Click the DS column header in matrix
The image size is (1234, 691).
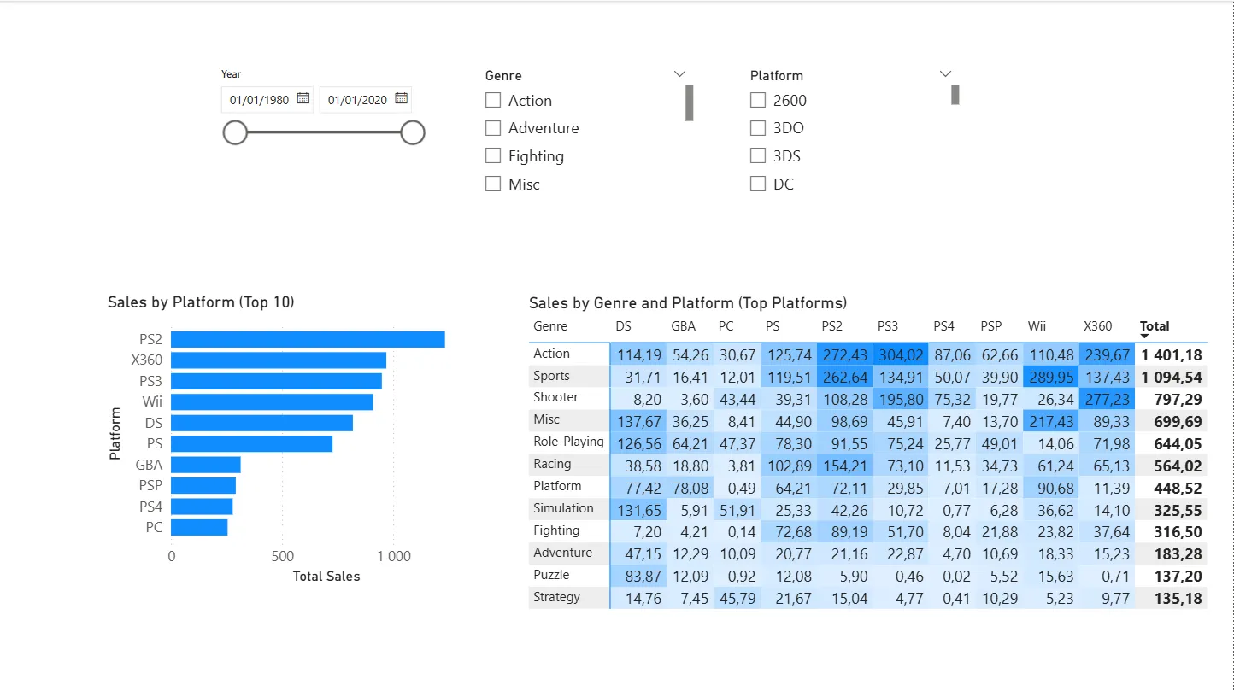coord(624,325)
